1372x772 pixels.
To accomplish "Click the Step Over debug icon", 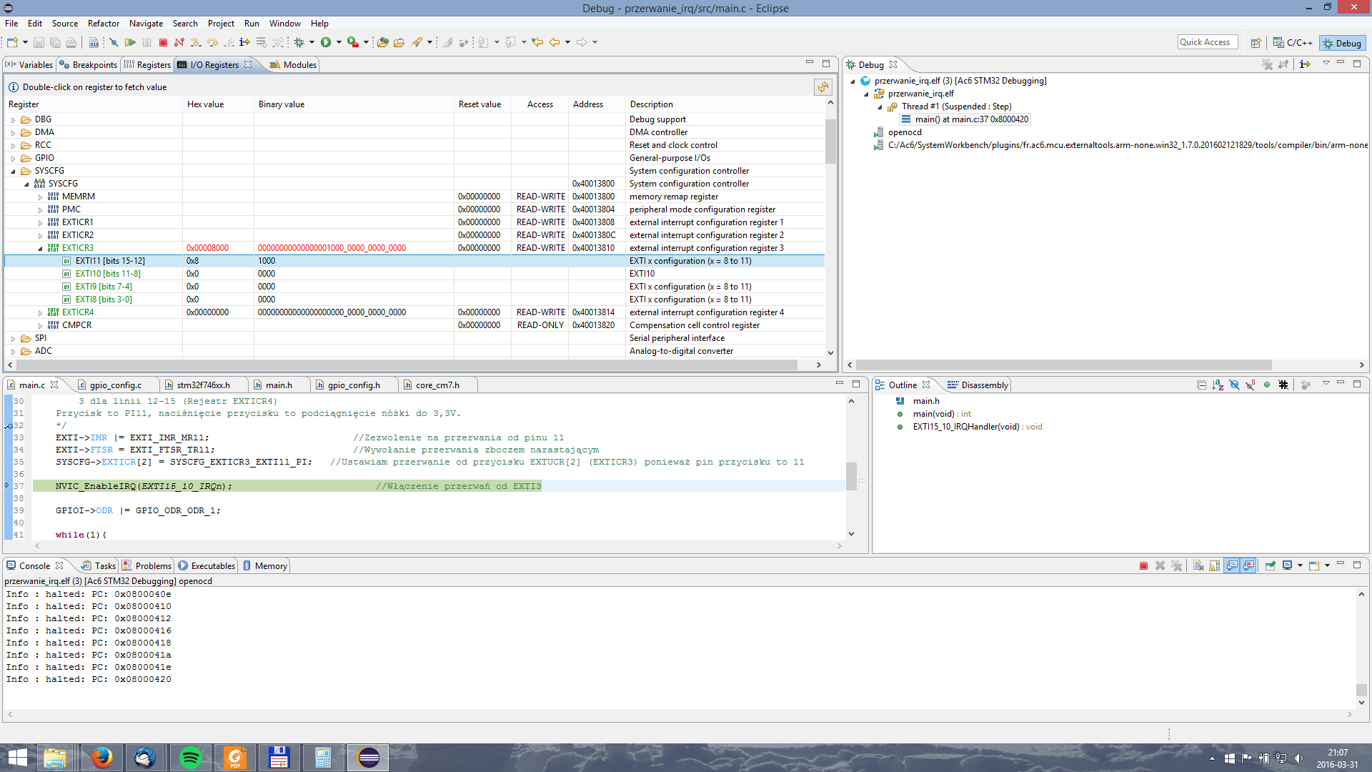I will click(212, 43).
